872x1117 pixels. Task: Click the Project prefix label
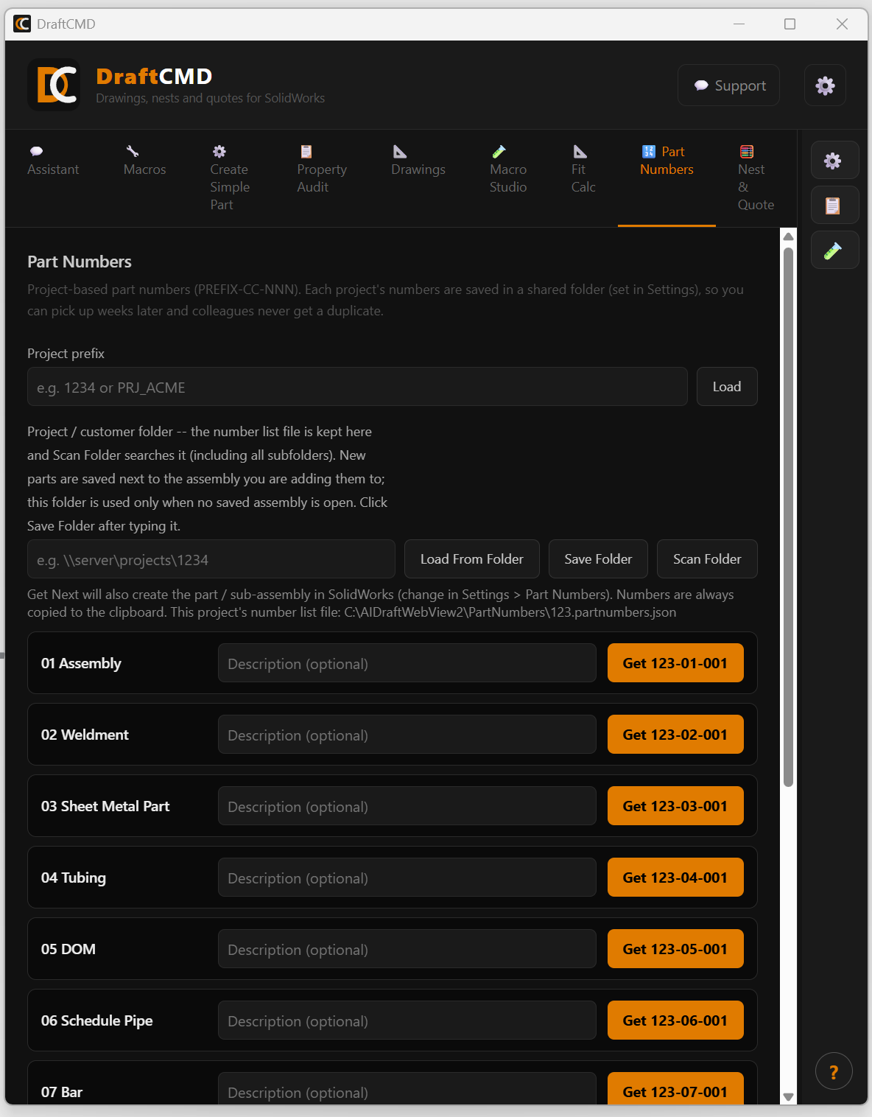click(66, 354)
